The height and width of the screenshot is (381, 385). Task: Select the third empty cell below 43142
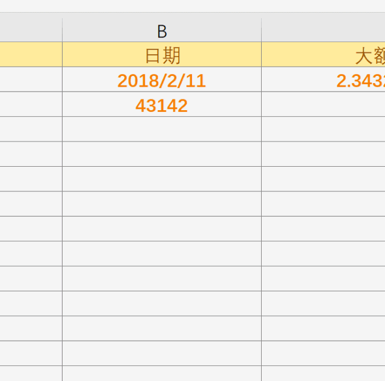tap(161, 179)
